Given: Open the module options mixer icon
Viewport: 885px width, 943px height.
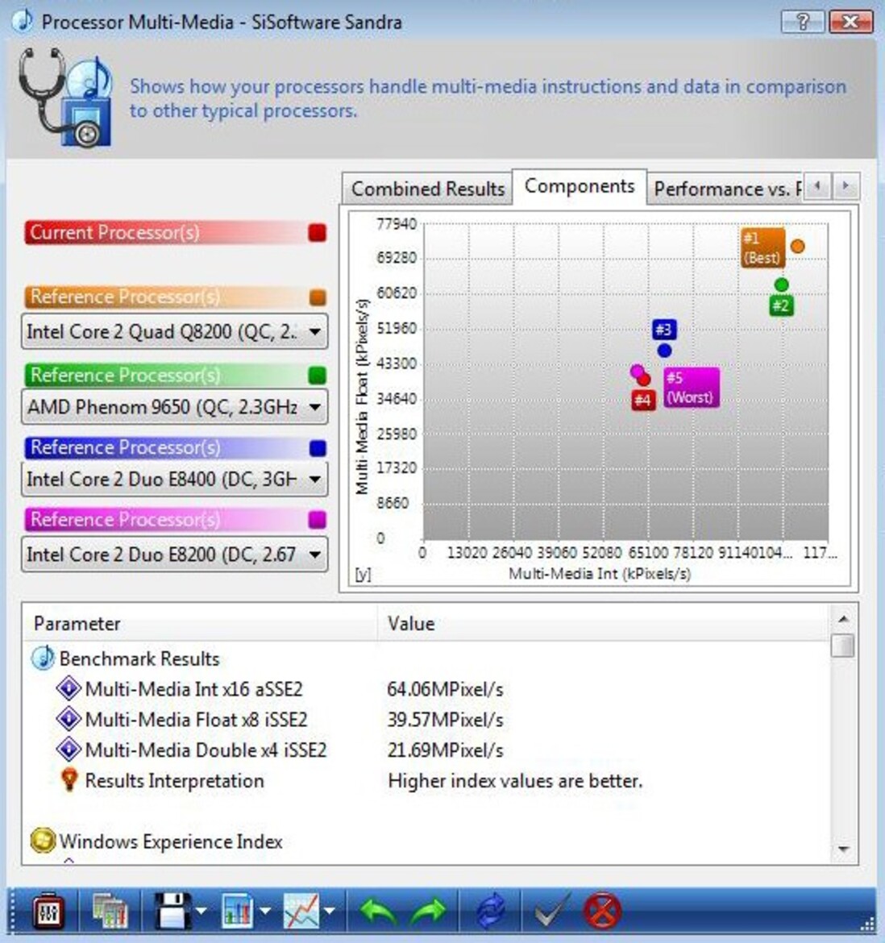Looking at the screenshot, I should pos(48,912).
